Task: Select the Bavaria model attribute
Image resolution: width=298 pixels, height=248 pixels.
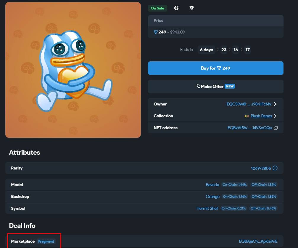Action: 212,185
